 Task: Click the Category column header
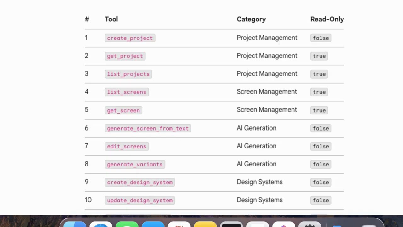(x=251, y=19)
